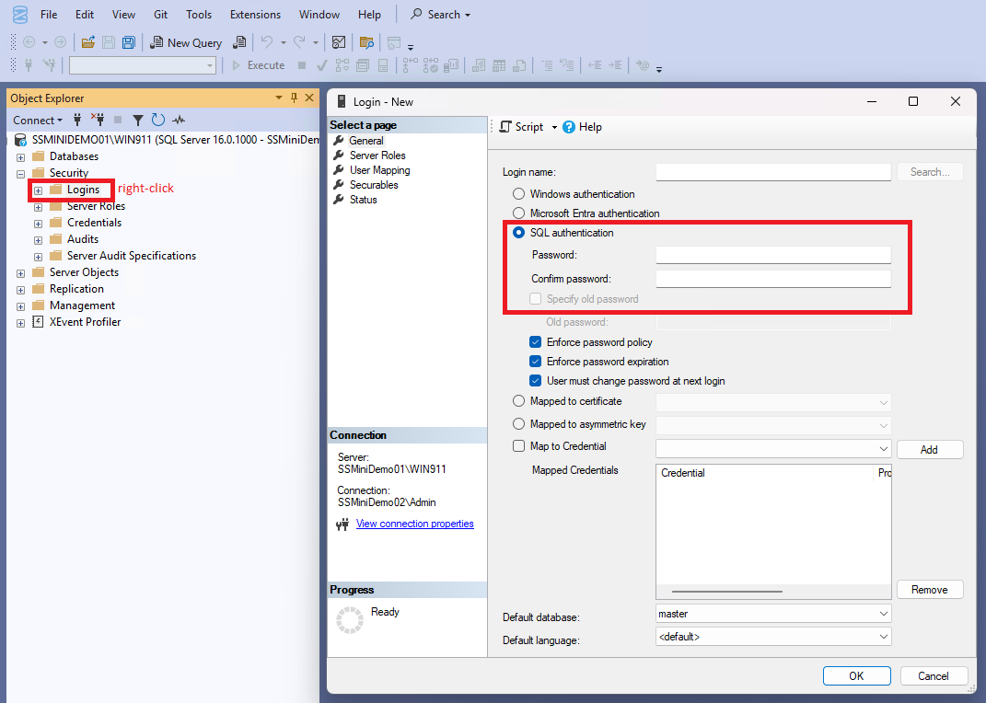Viewport: 986px width, 703px height.
Task: Open the Tools menu
Action: click(x=199, y=15)
